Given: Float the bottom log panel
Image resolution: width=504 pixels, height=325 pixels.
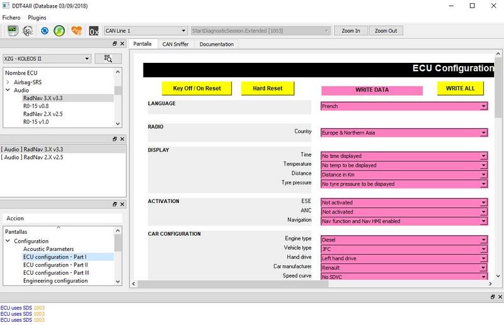Looking at the screenshot, I should tap(493, 297).
